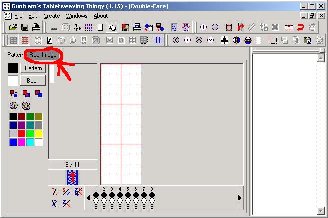Click tablet 4 black hole circle
Screen dimensions: 328x218
click(120, 195)
